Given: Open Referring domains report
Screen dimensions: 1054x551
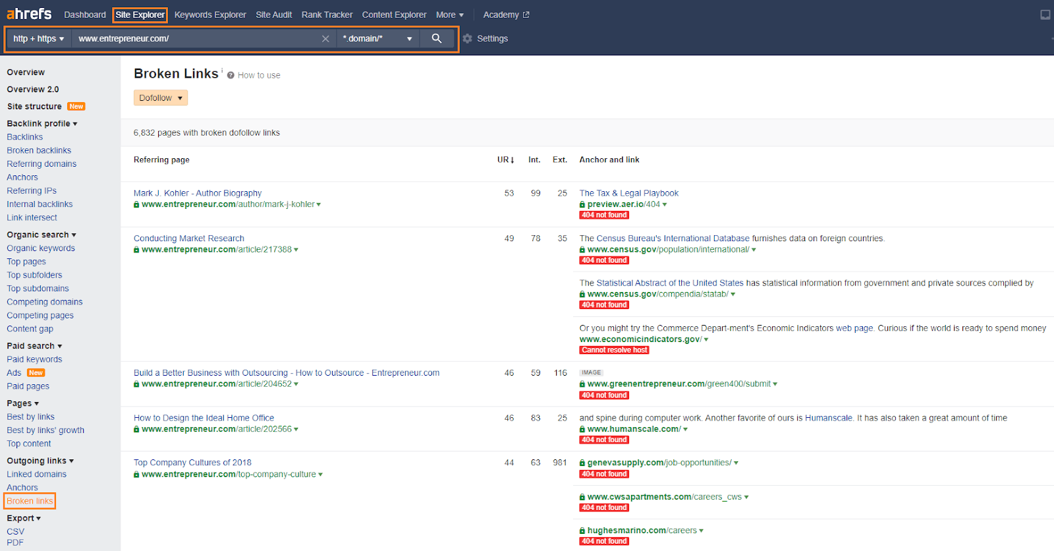Looking at the screenshot, I should click(42, 164).
